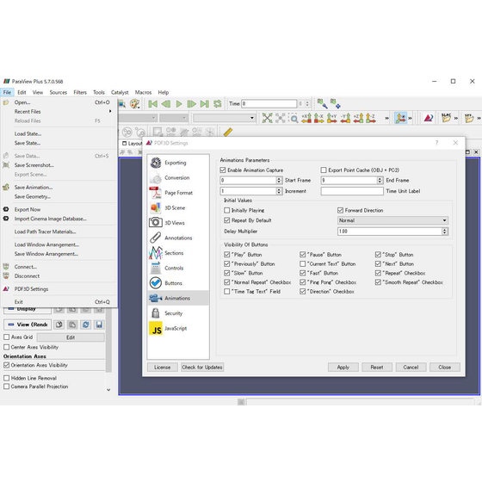Click the End Frame spinner arrows
Image resolution: width=482 pixels, height=482 pixels.
380,180
